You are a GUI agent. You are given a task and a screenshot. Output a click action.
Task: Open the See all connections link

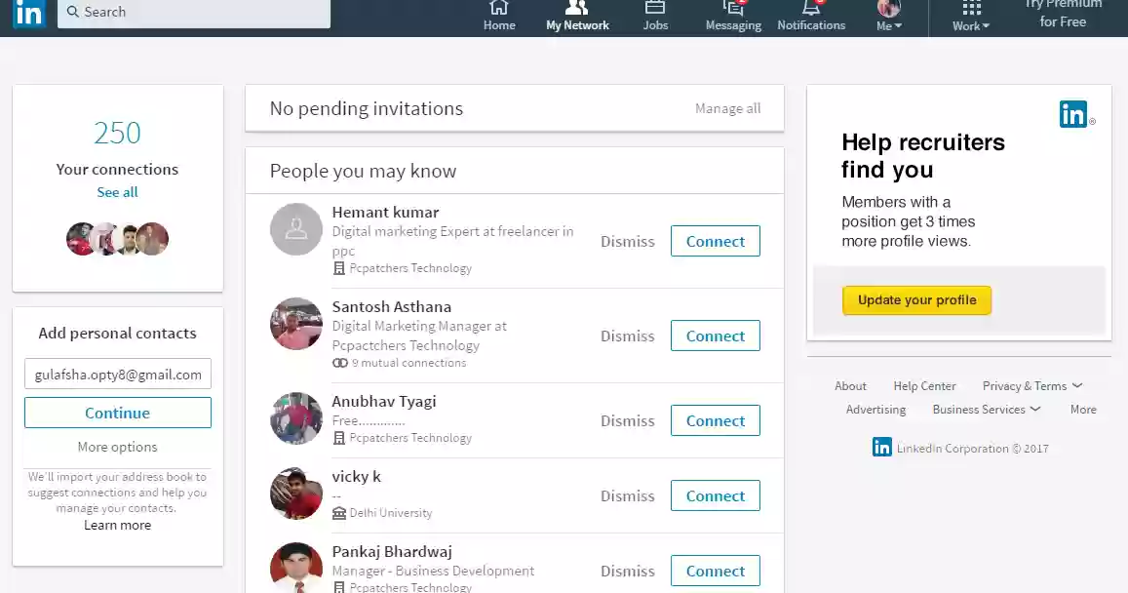[117, 192]
